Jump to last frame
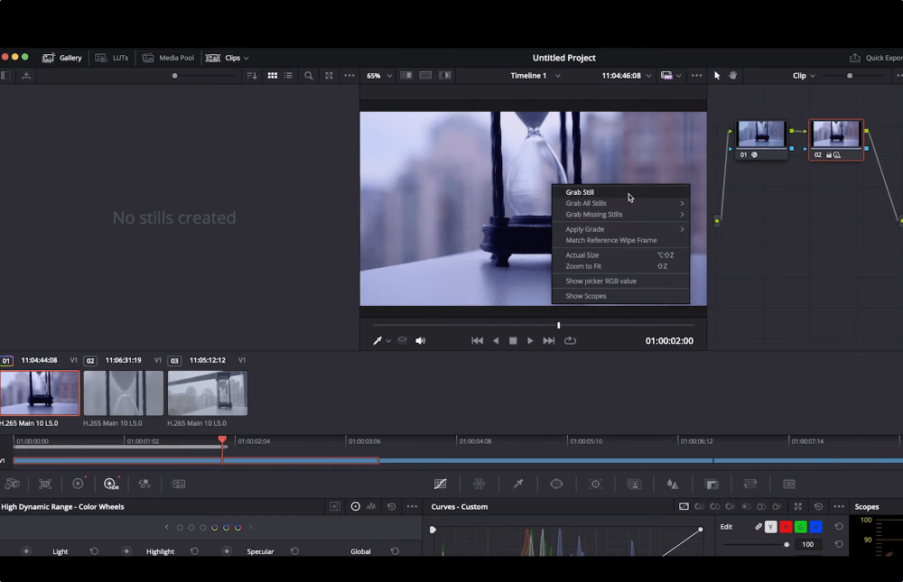The image size is (903, 582). (549, 341)
